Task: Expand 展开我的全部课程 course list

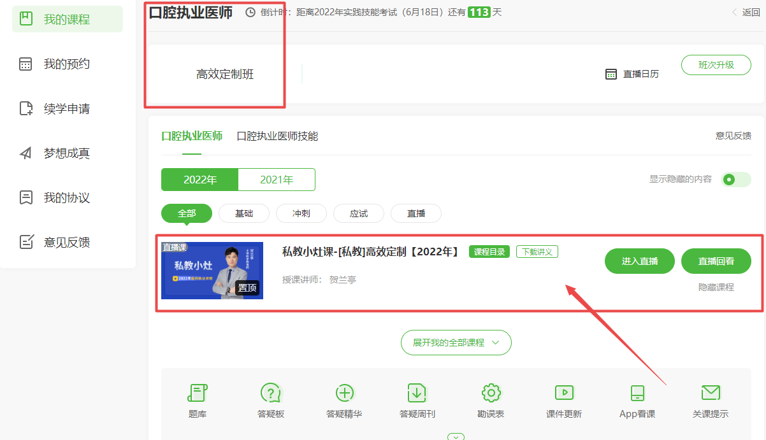Action: 456,343
